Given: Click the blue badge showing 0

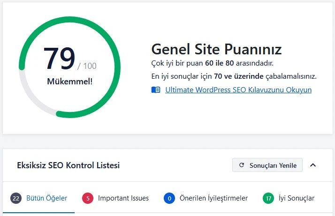Looking at the screenshot, I should click(x=169, y=198).
